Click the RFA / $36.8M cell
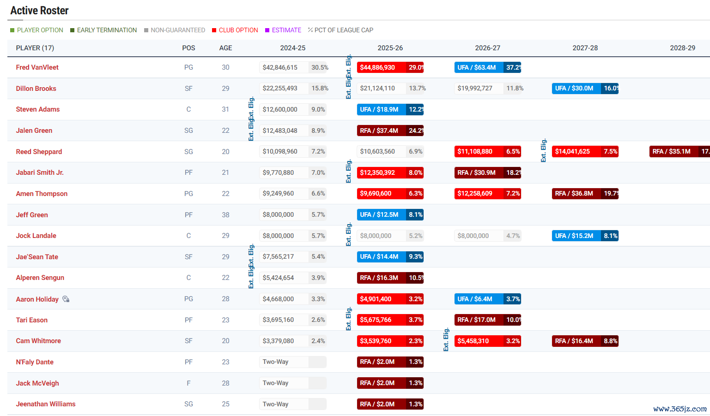This screenshot has height=416, width=710. (x=585, y=193)
